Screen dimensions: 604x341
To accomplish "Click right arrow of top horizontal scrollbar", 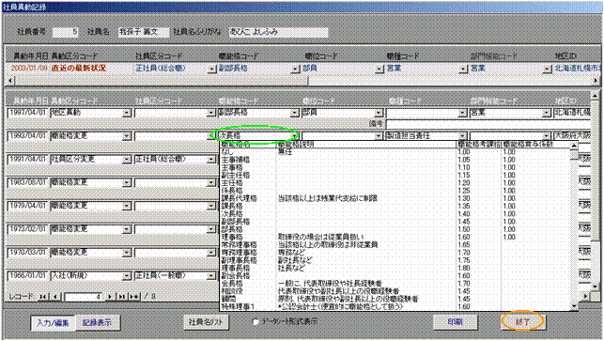I will 596,81.
